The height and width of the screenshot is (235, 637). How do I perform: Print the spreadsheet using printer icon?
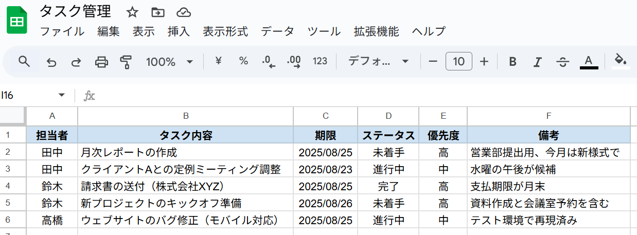(101, 62)
